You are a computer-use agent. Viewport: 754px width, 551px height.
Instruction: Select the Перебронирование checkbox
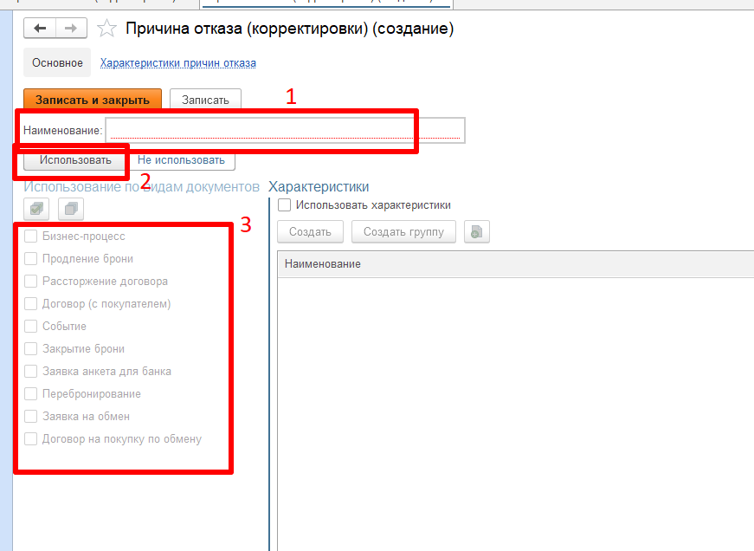tap(31, 394)
